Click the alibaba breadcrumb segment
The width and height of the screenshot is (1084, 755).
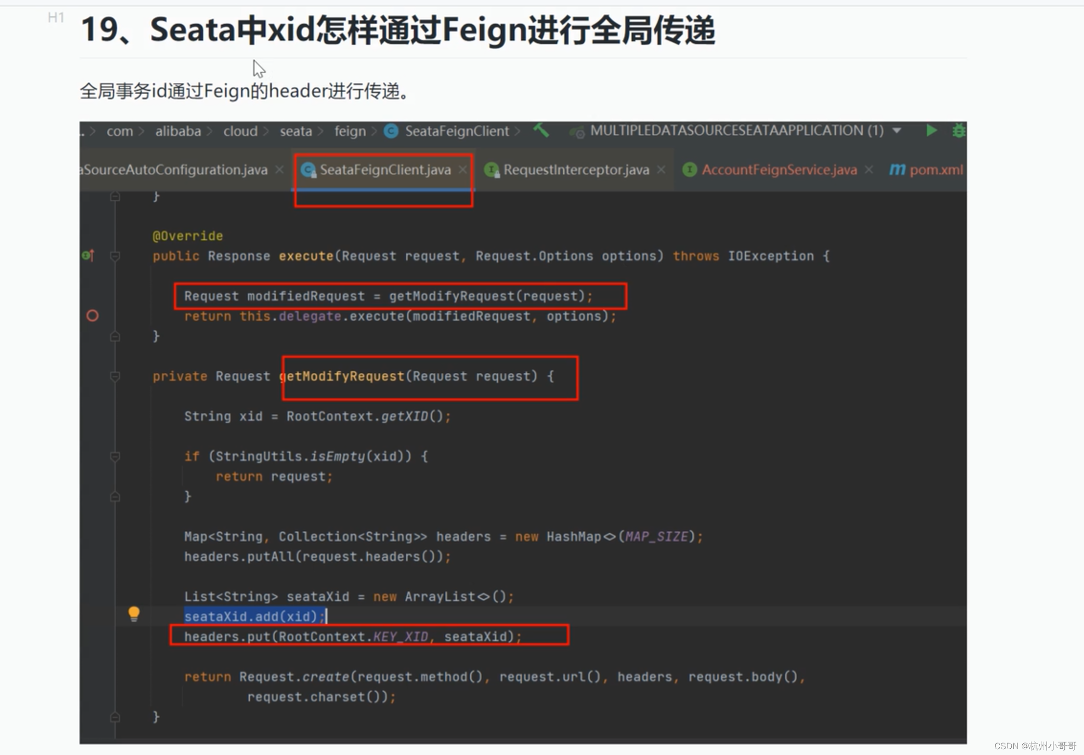[178, 131]
